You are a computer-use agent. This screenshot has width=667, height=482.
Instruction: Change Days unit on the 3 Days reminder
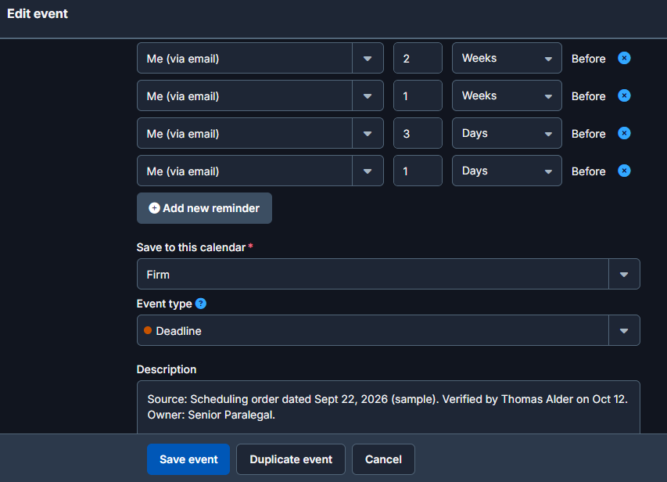507,133
